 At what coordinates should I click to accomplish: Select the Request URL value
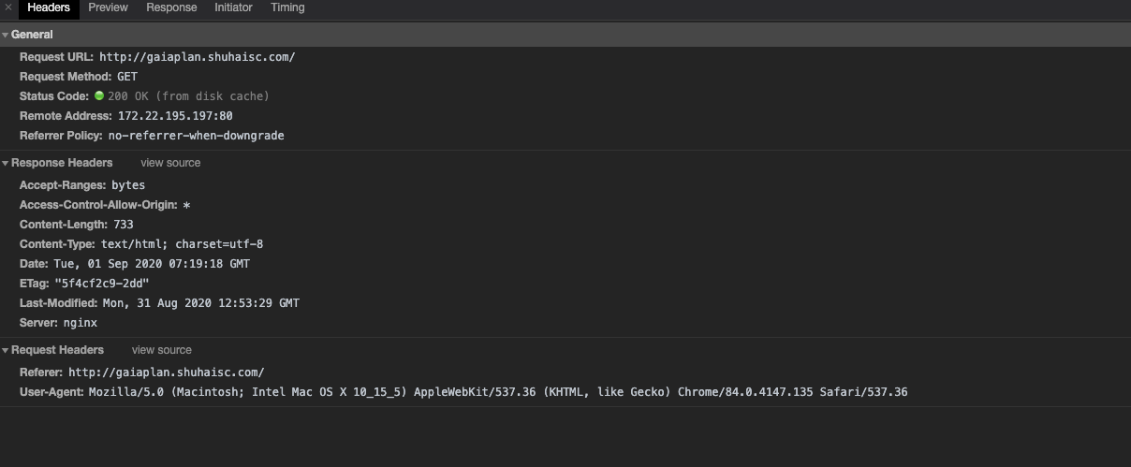pos(198,57)
